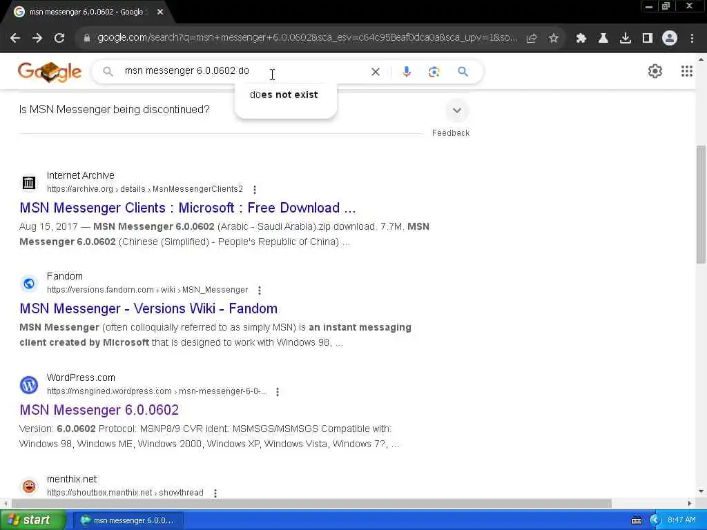Open 'MSN Messenger Clients : Microsoft' result
The image size is (707, 530).
(188, 208)
